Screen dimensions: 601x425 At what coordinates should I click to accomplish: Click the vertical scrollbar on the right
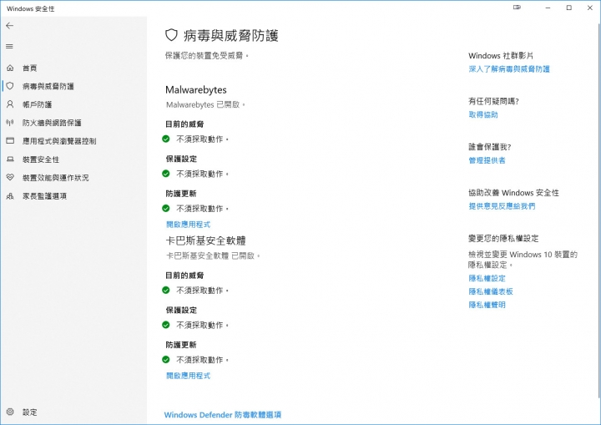(x=599, y=211)
